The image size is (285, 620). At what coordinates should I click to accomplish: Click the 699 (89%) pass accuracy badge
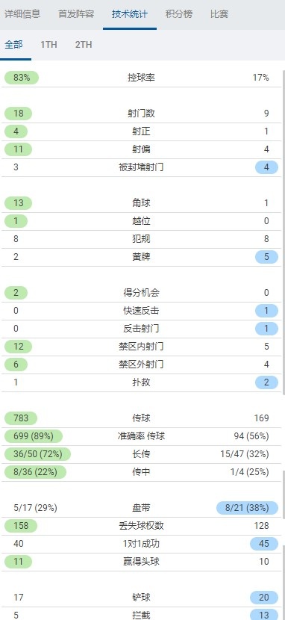pos(34,436)
